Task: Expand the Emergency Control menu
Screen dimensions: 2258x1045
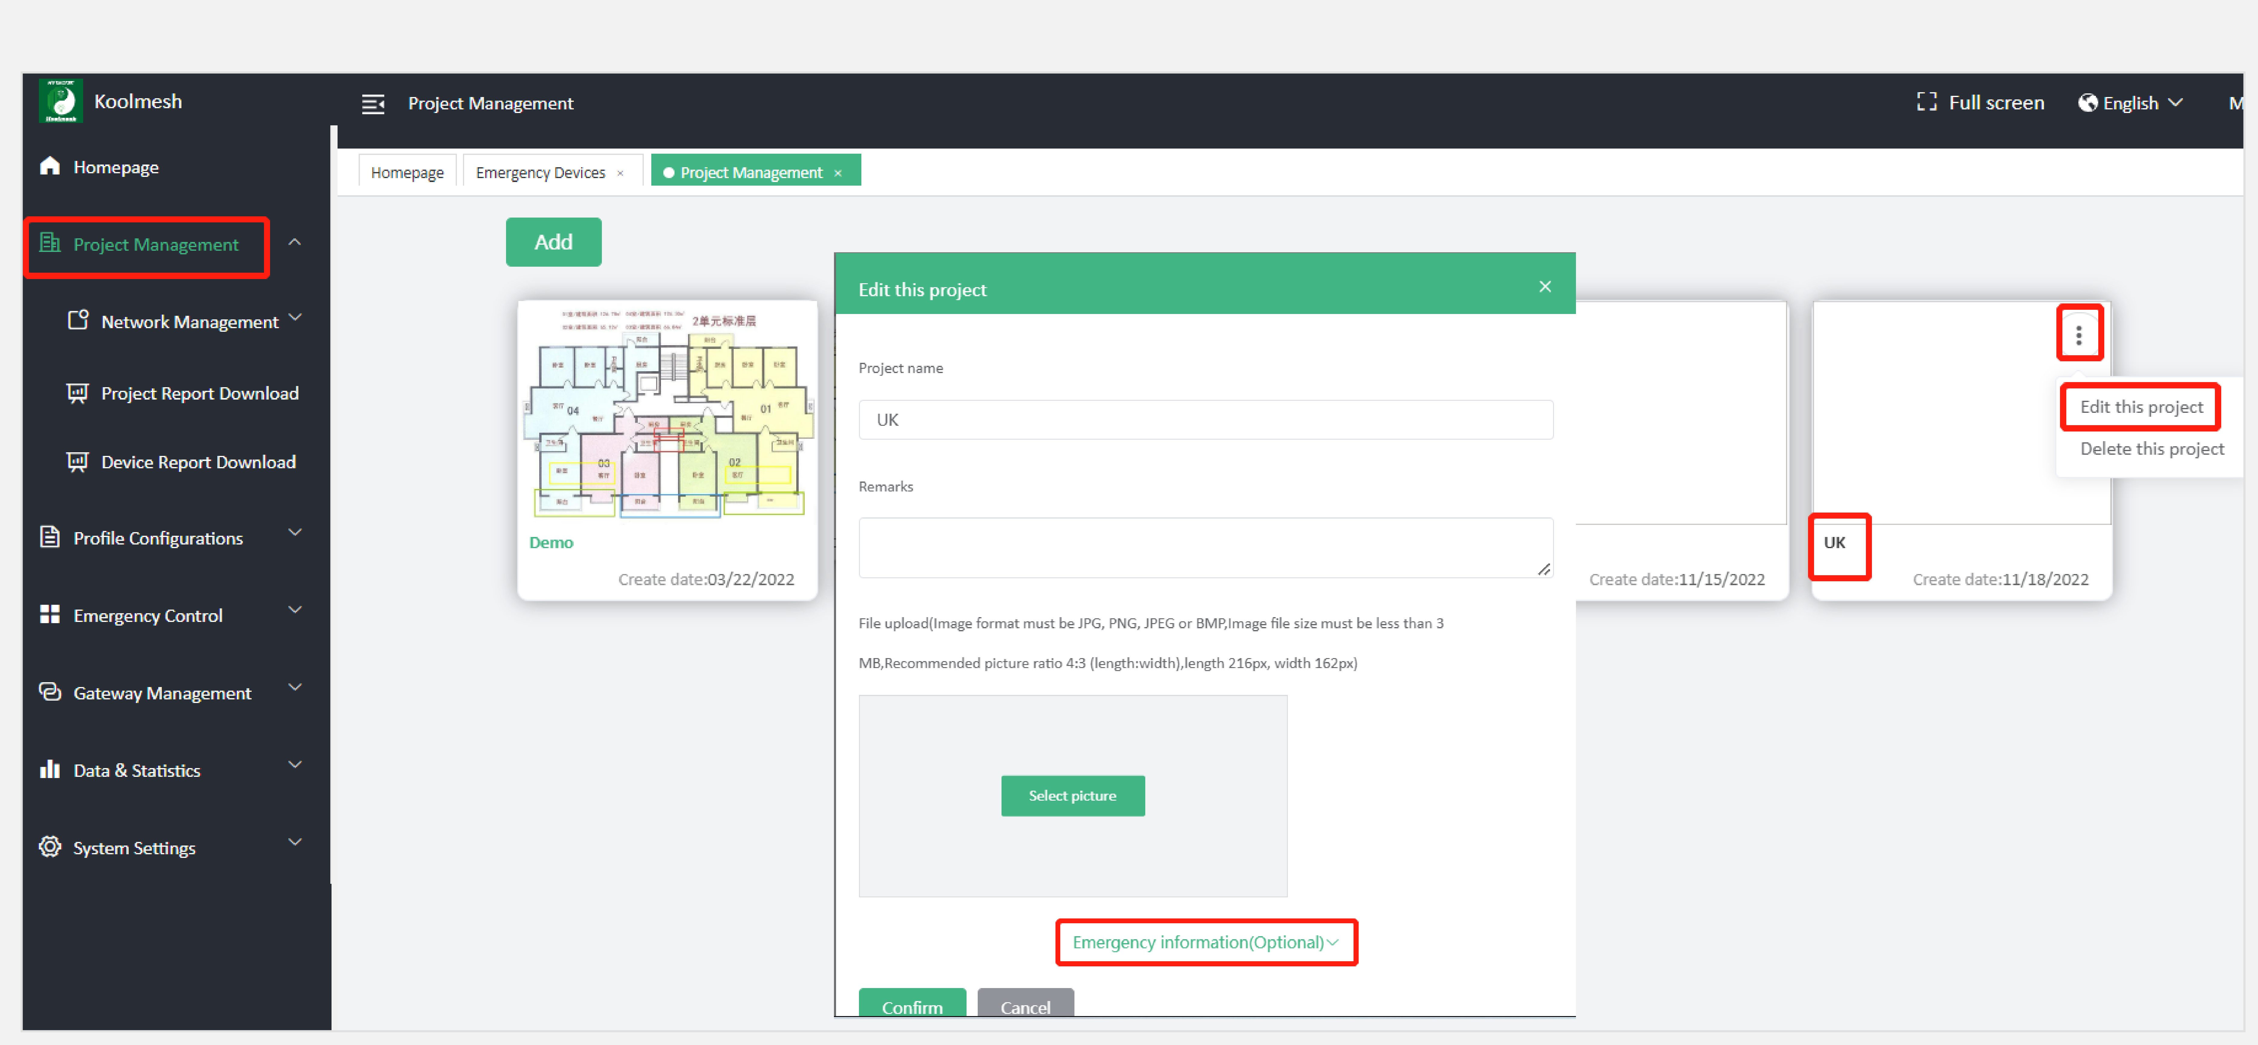Action: coord(295,609)
